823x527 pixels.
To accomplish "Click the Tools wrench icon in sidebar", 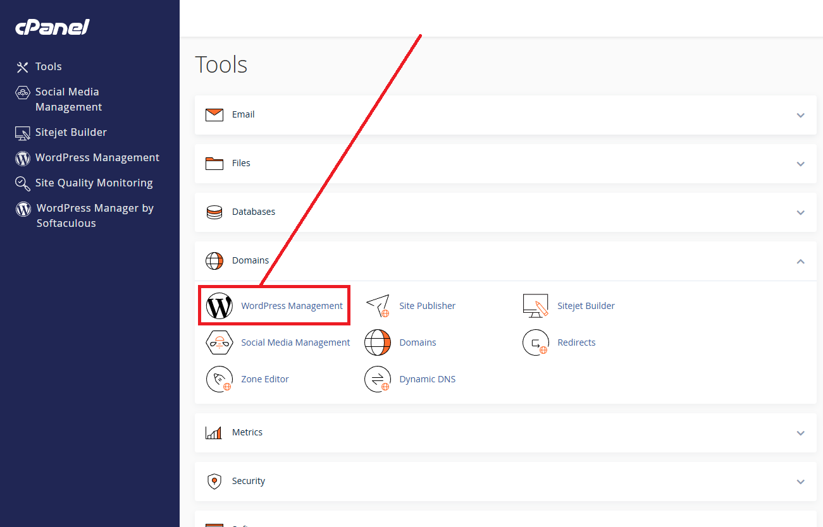I will (23, 67).
